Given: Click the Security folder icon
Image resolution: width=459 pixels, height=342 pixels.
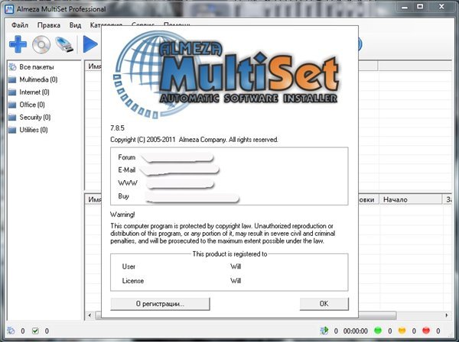Looking at the screenshot, I should 12,118.
